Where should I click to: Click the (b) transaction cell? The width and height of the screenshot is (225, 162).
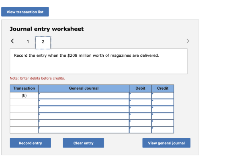pos(24,96)
